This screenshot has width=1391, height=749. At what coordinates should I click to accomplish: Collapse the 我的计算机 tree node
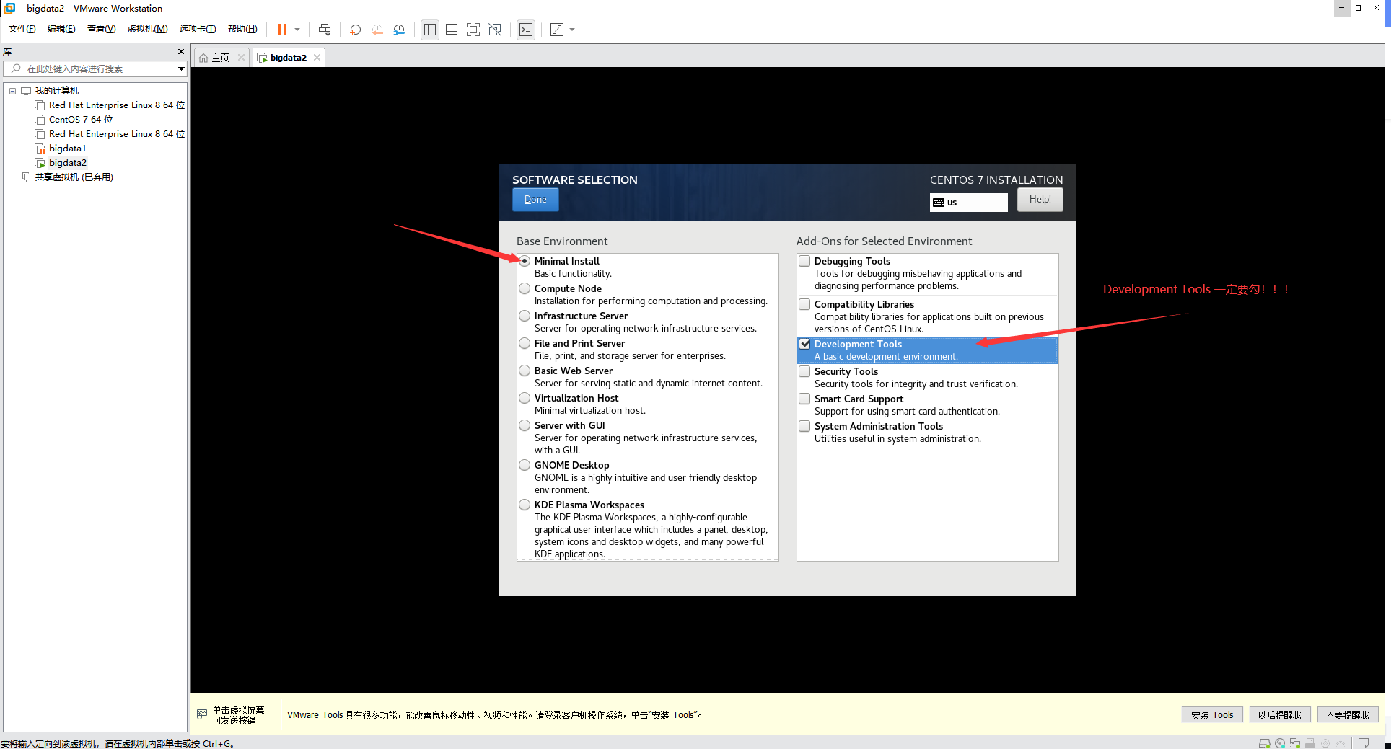pos(12,90)
